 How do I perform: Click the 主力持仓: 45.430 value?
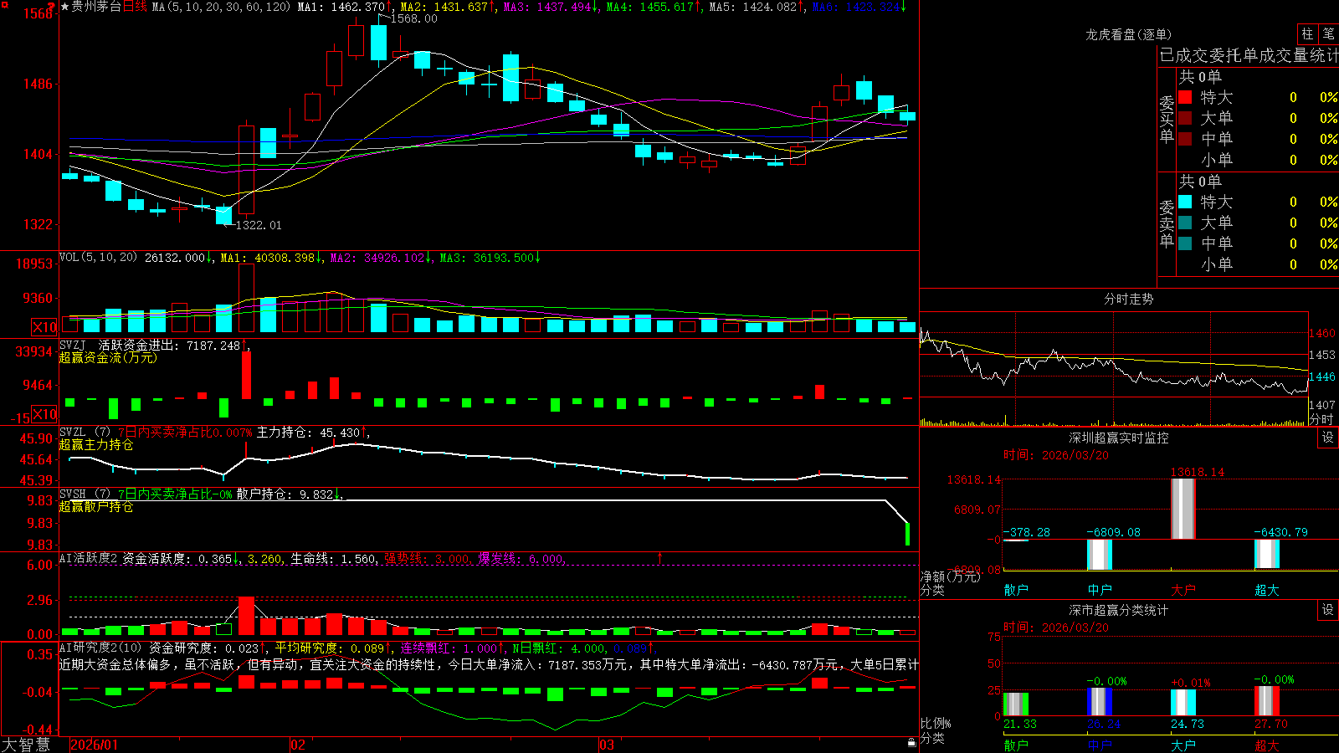click(308, 433)
